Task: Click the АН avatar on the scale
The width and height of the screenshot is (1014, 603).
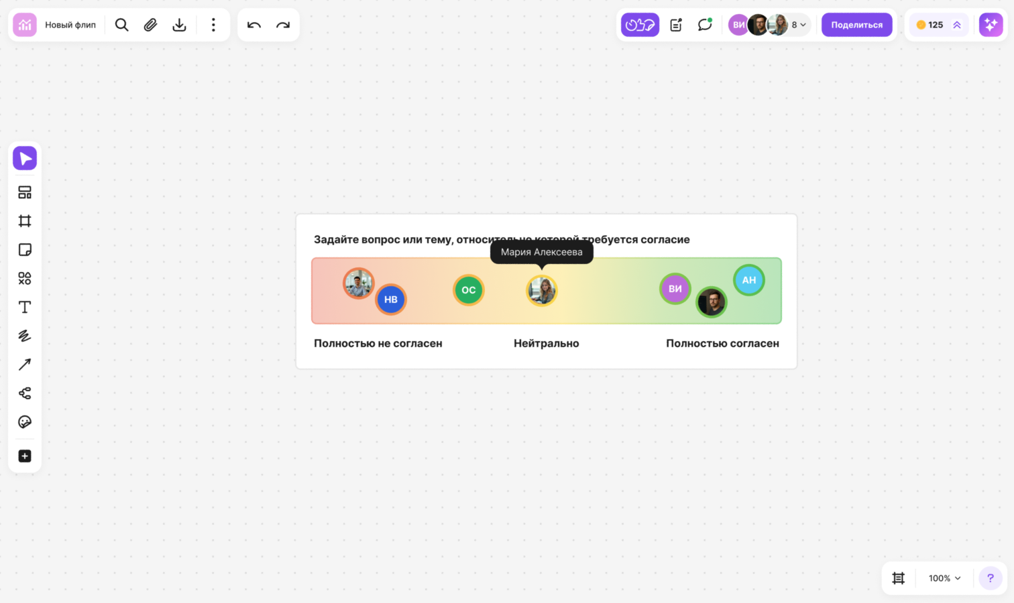Action: pos(749,280)
